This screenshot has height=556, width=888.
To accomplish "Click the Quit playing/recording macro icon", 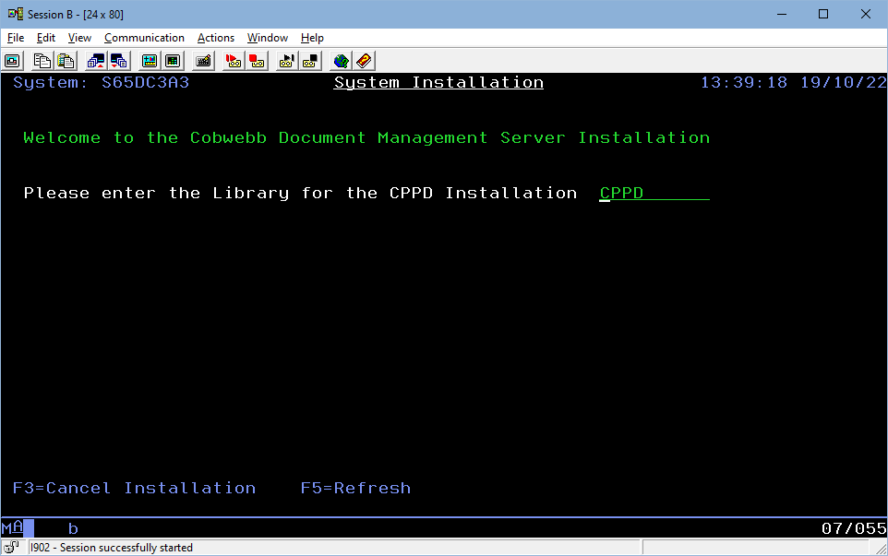I will [286, 61].
